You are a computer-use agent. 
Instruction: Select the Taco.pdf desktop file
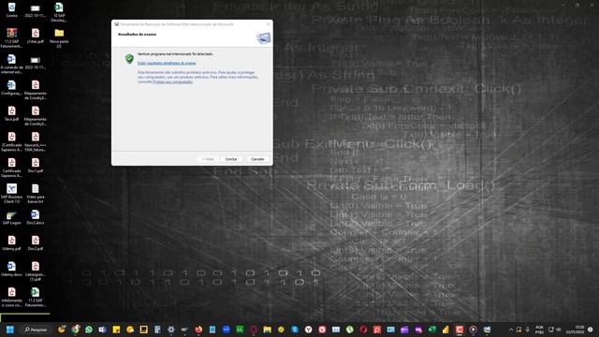coord(11,114)
